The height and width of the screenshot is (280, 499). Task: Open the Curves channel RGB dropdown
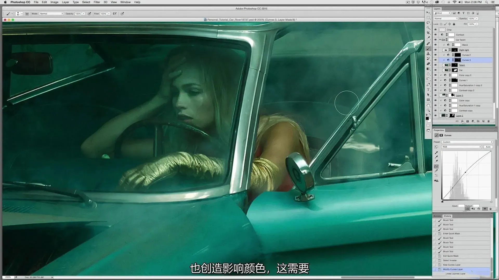click(461, 147)
